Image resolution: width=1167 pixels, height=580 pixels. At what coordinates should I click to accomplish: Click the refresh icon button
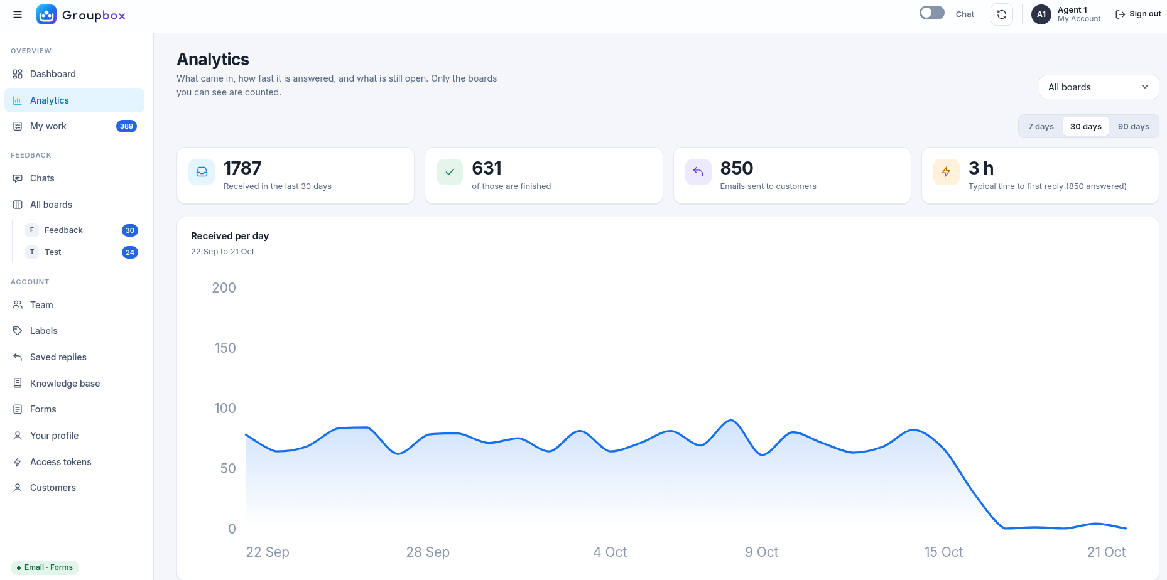pos(1002,14)
